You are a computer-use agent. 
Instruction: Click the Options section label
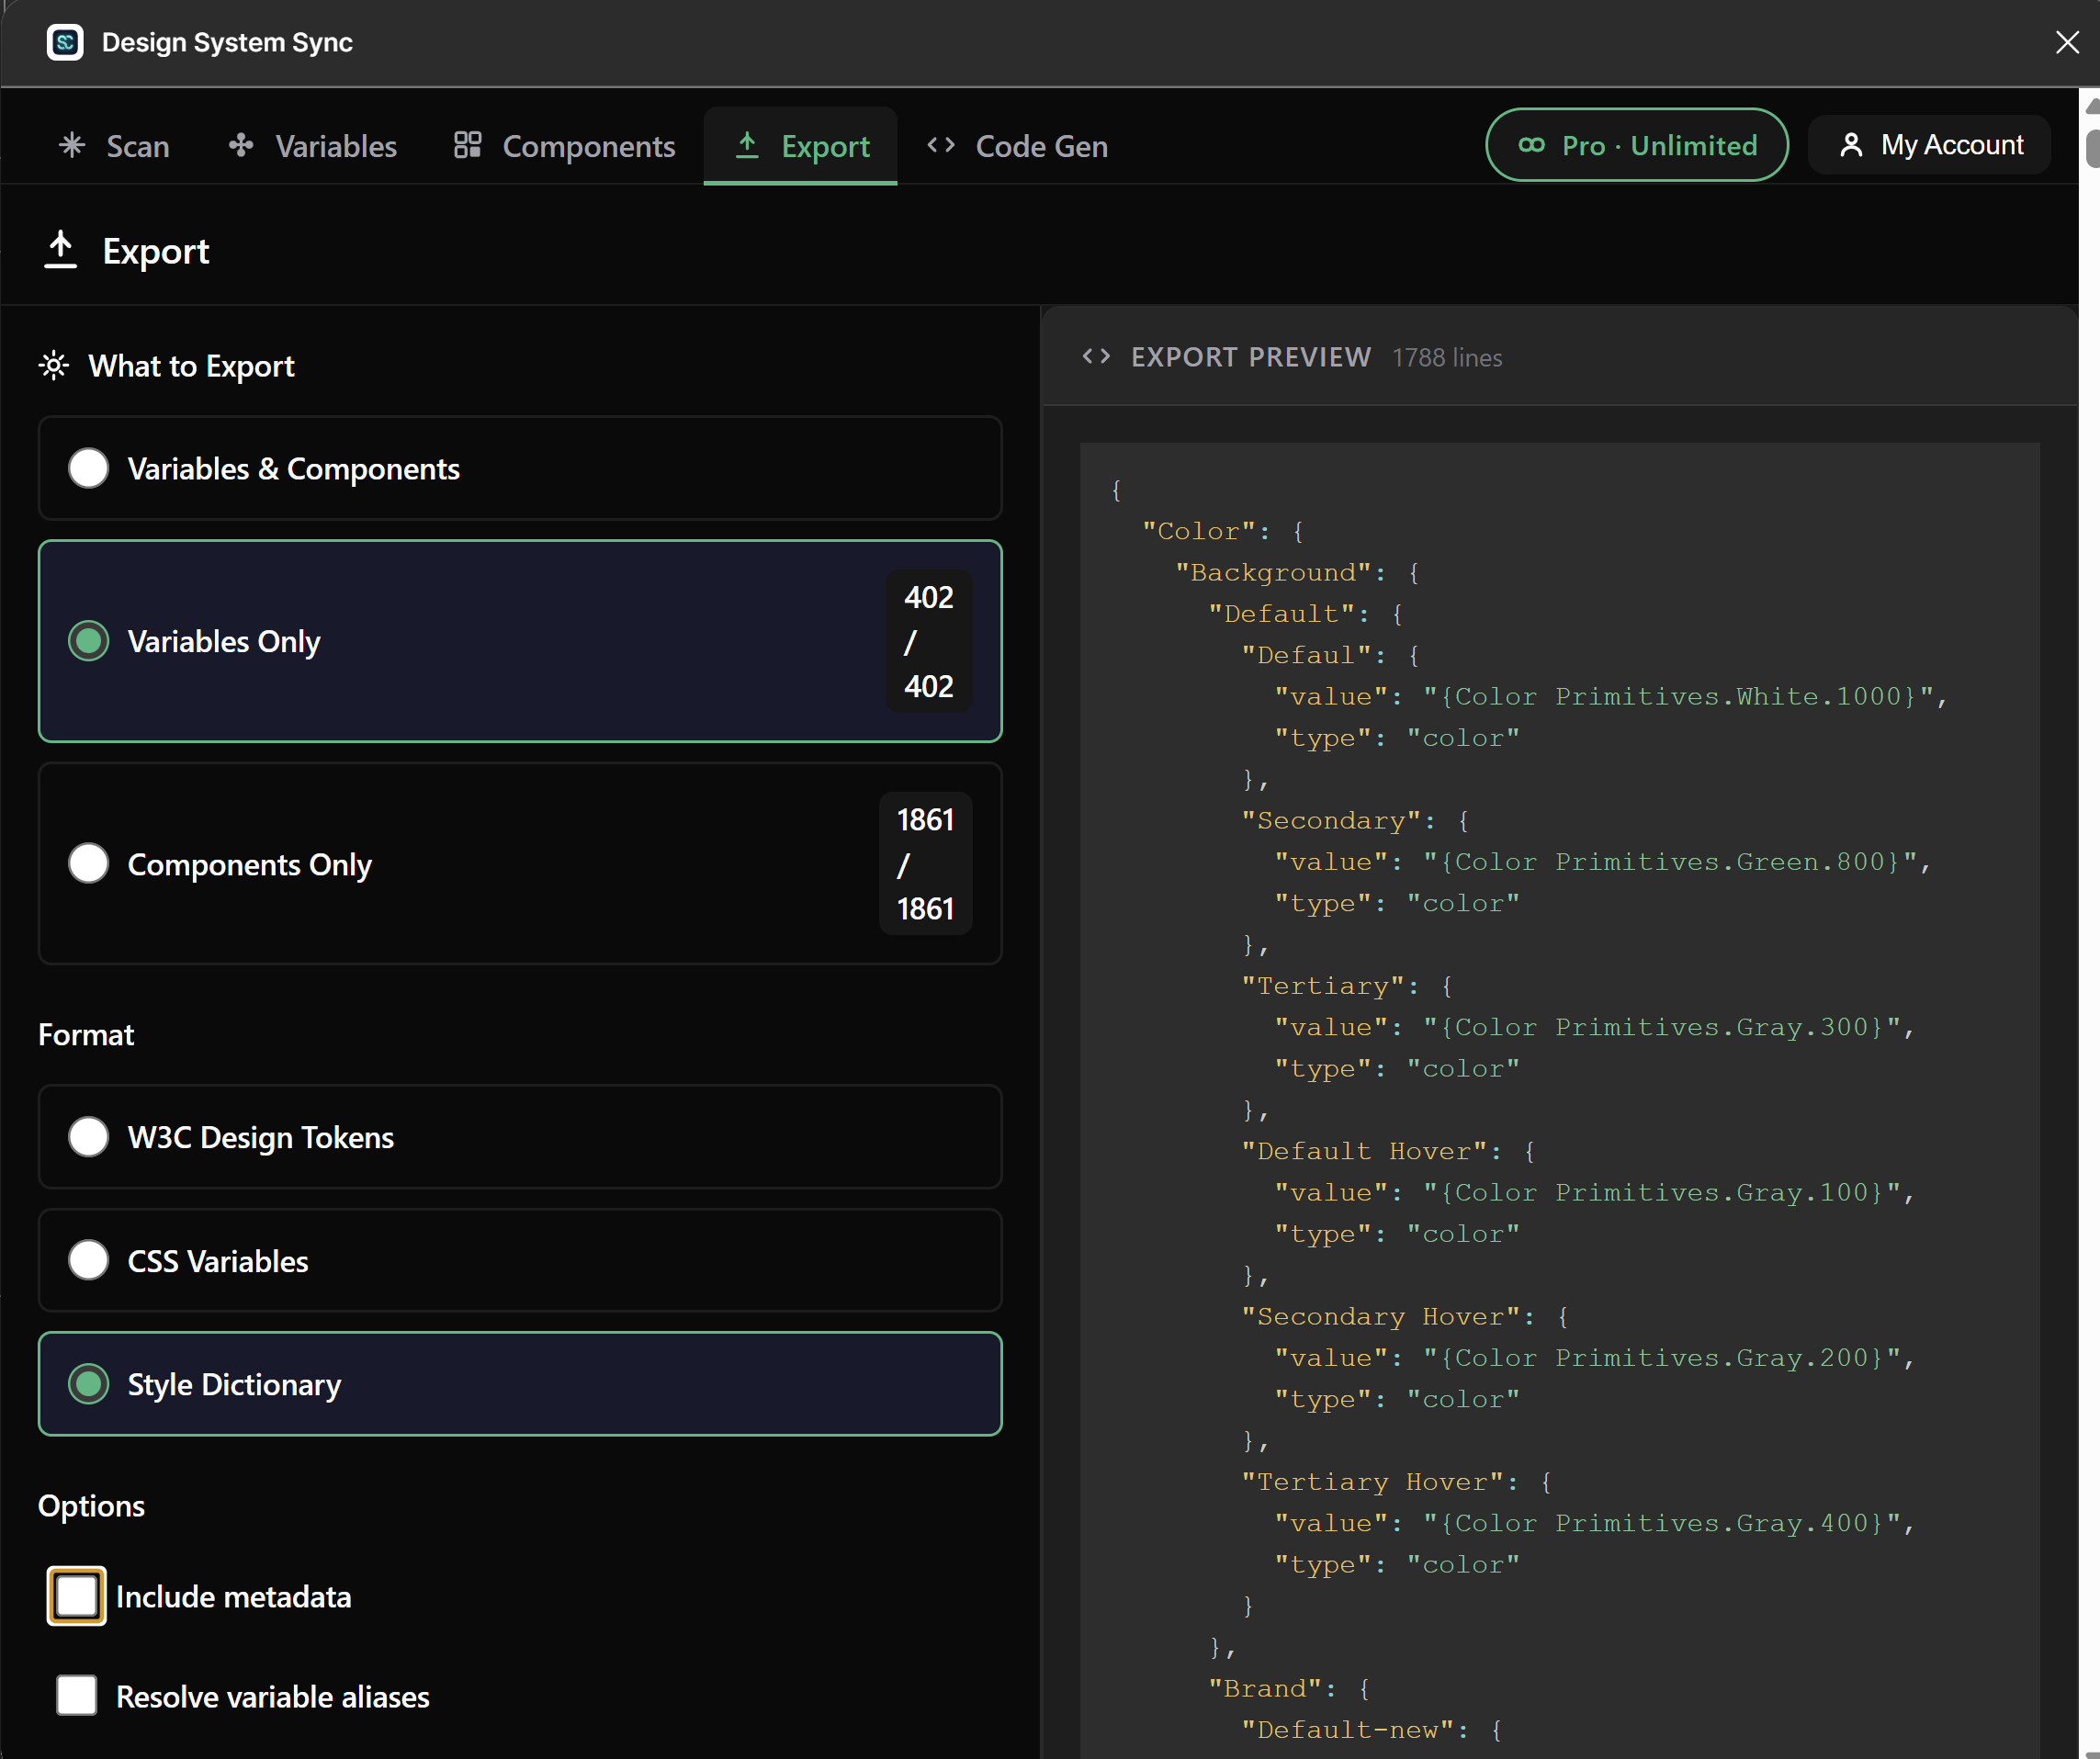91,1506
